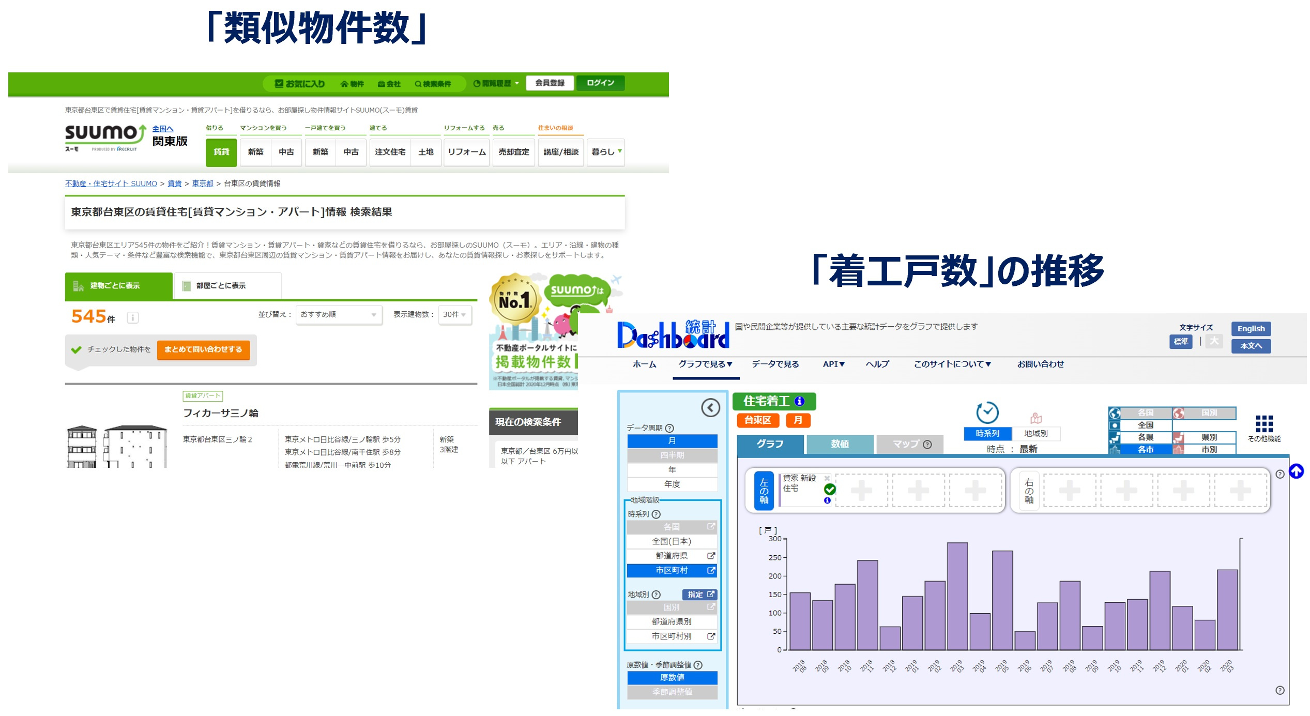
Task: Click info icon beside 住宅着工 title
Action: point(800,402)
